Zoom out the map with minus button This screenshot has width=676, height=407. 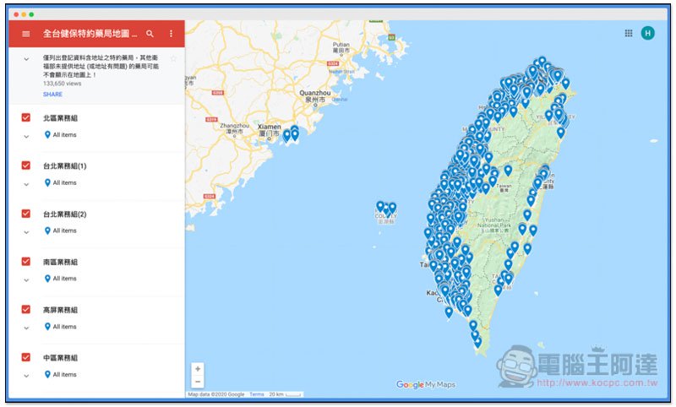click(198, 382)
